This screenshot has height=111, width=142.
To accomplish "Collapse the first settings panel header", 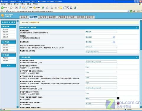I will click(136, 28).
